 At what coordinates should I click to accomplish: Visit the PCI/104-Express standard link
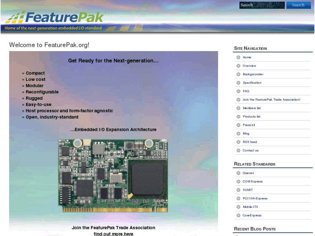(x=255, y=198)
